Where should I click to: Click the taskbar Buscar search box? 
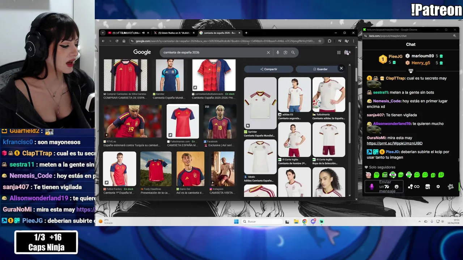(262, 221)
